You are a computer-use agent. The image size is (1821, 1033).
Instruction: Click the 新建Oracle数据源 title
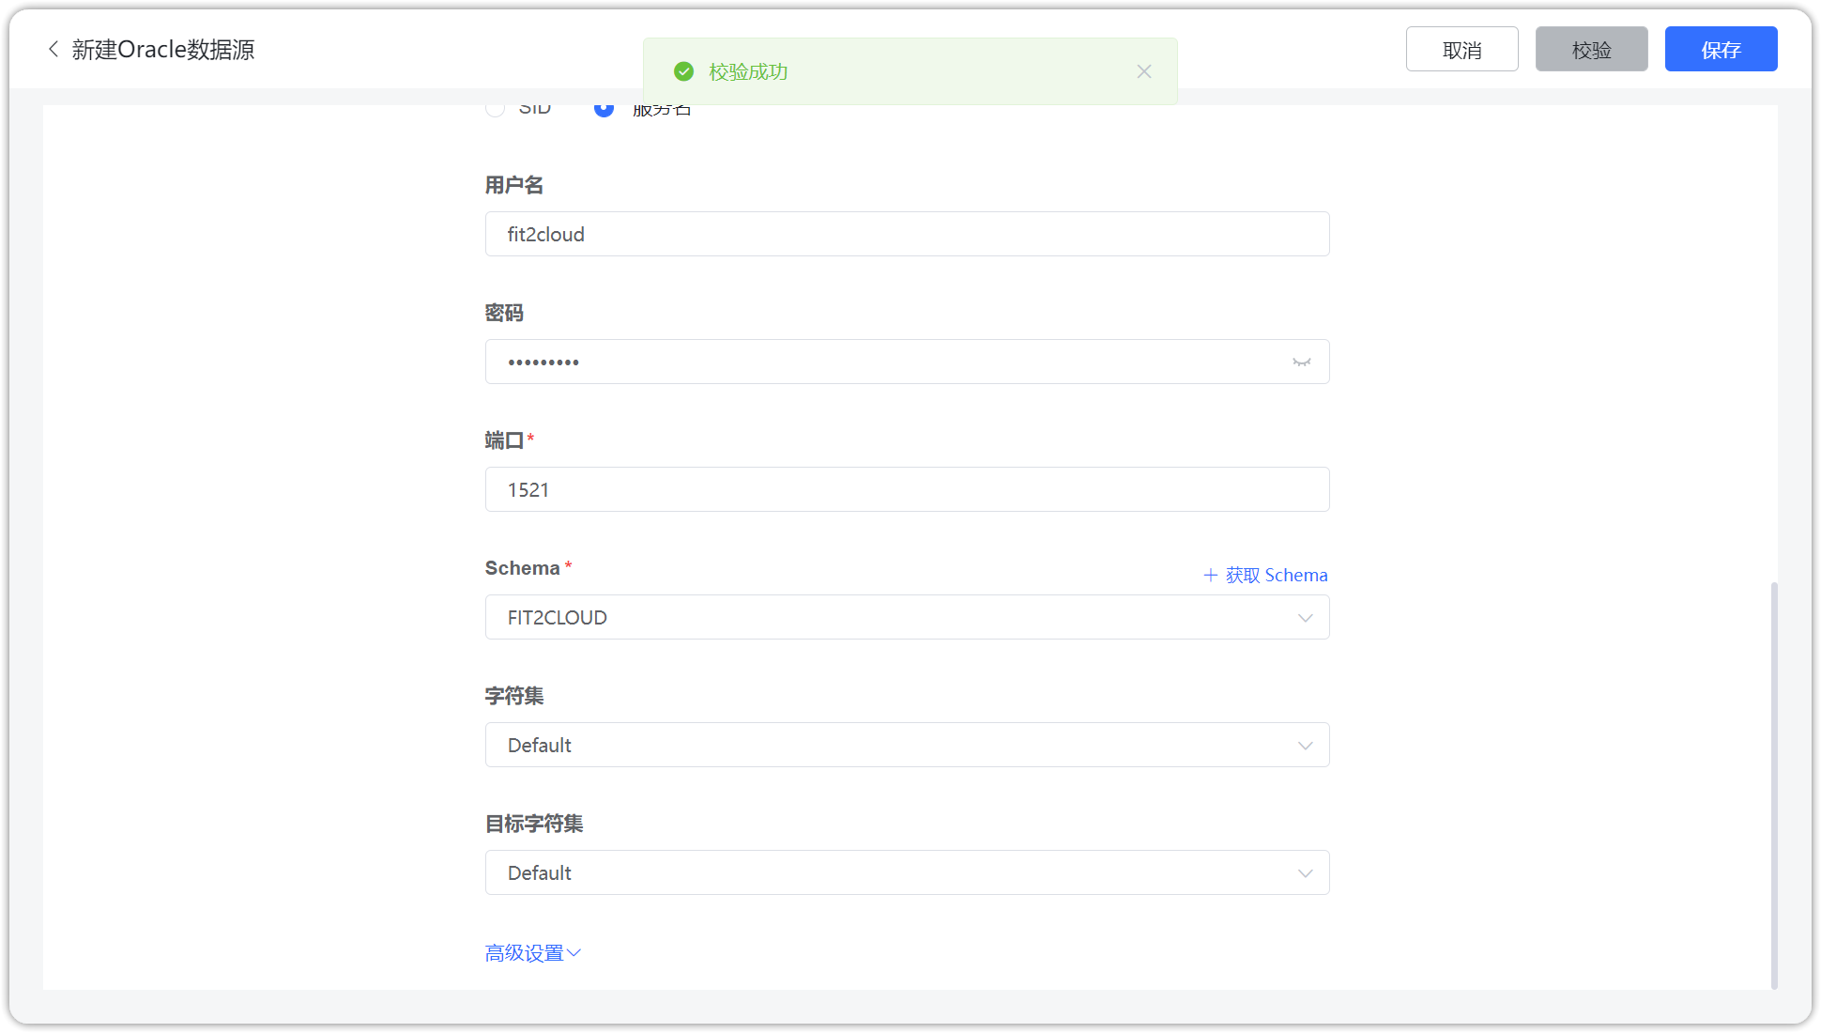(x=163, y=49)
